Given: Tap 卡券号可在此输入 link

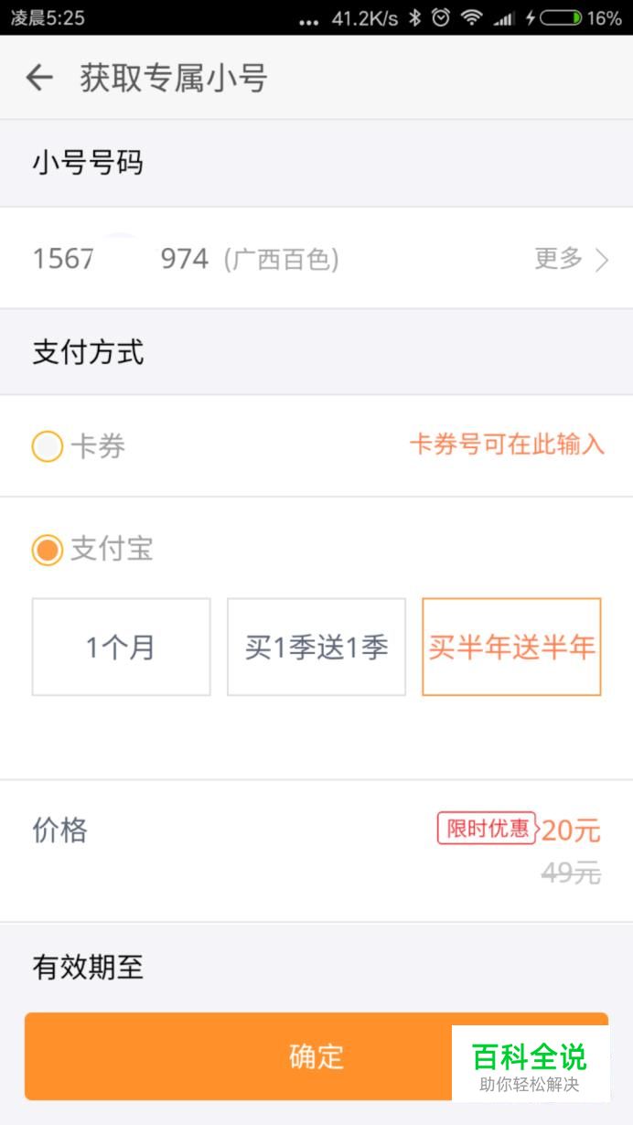Looking at the screenshot, I should (x=507, y=445).
